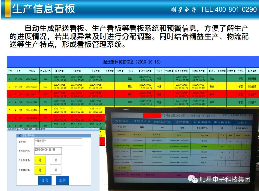This screenshot has width=259, height=191.
Task: Select the green highlighted row on the monitor
Action: pyautogui.click(x=179, y=146)
